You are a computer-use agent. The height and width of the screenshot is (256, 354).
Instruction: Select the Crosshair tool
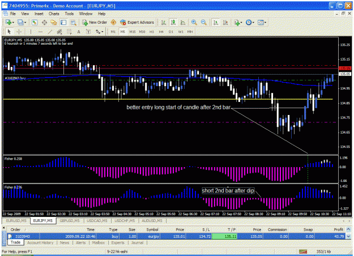point(19,32)
